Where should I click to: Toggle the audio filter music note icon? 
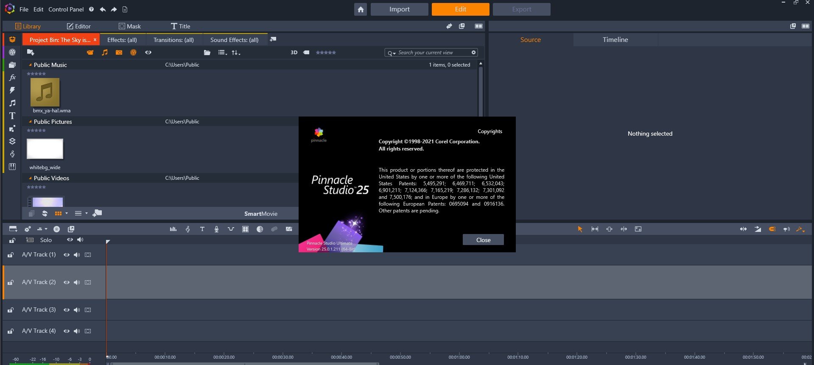[x=104, y=53]
